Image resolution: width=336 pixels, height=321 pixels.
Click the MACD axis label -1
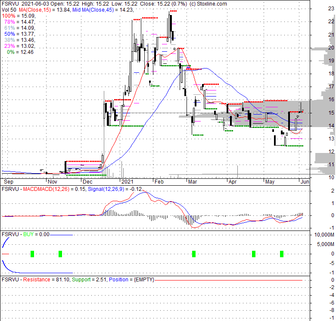coord(332,228)
